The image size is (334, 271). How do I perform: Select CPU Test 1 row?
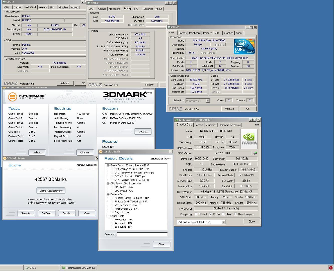[124, 187]
